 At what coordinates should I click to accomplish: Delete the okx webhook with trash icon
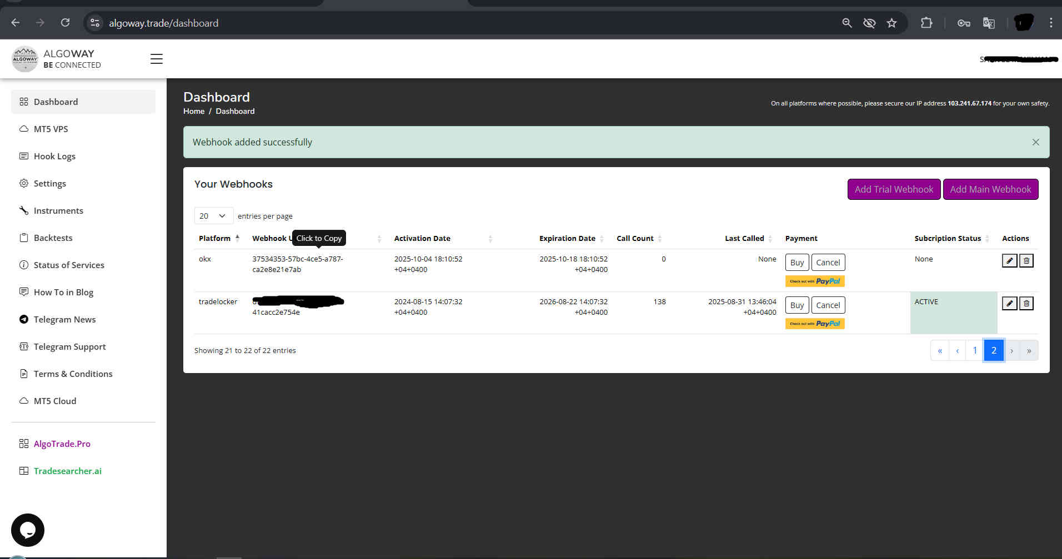pyautogui.click(x=1026, y=260)
